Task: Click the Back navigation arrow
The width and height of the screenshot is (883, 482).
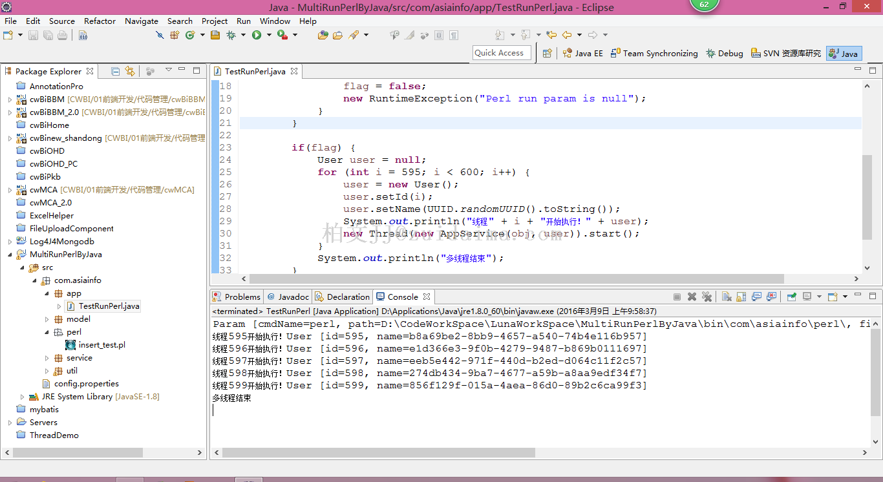Action: pyautogui.click(x=567, y=35)
